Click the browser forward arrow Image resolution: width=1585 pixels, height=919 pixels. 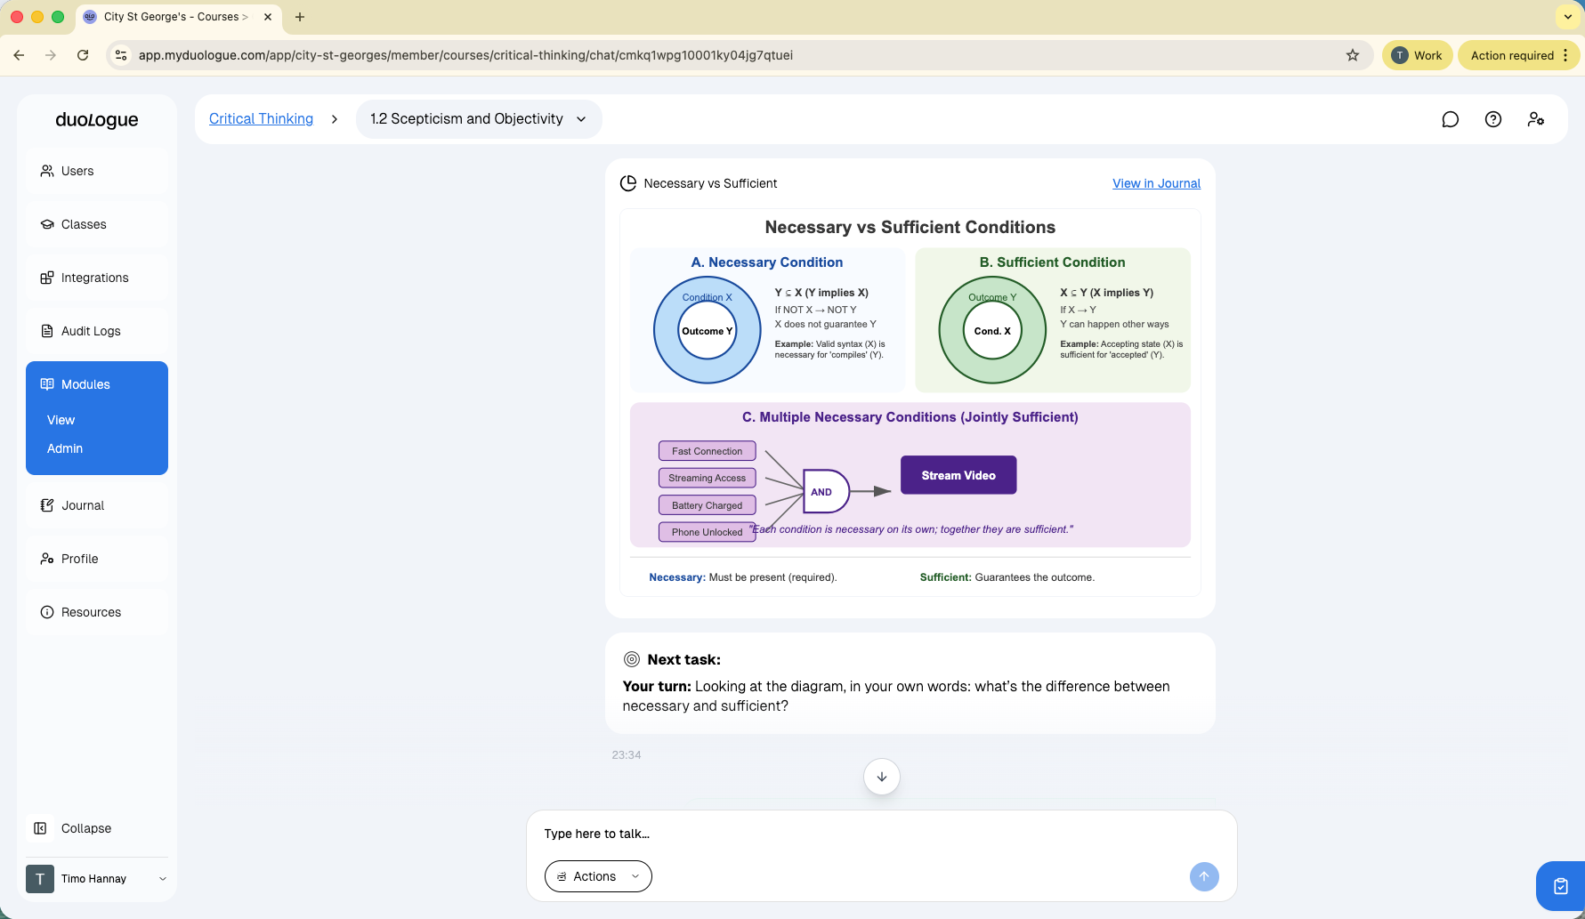pos(51,55)
